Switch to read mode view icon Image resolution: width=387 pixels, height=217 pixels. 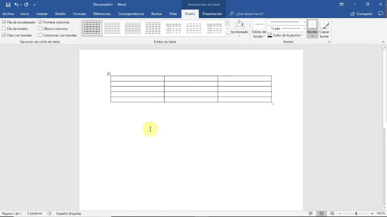coord(311,213)
